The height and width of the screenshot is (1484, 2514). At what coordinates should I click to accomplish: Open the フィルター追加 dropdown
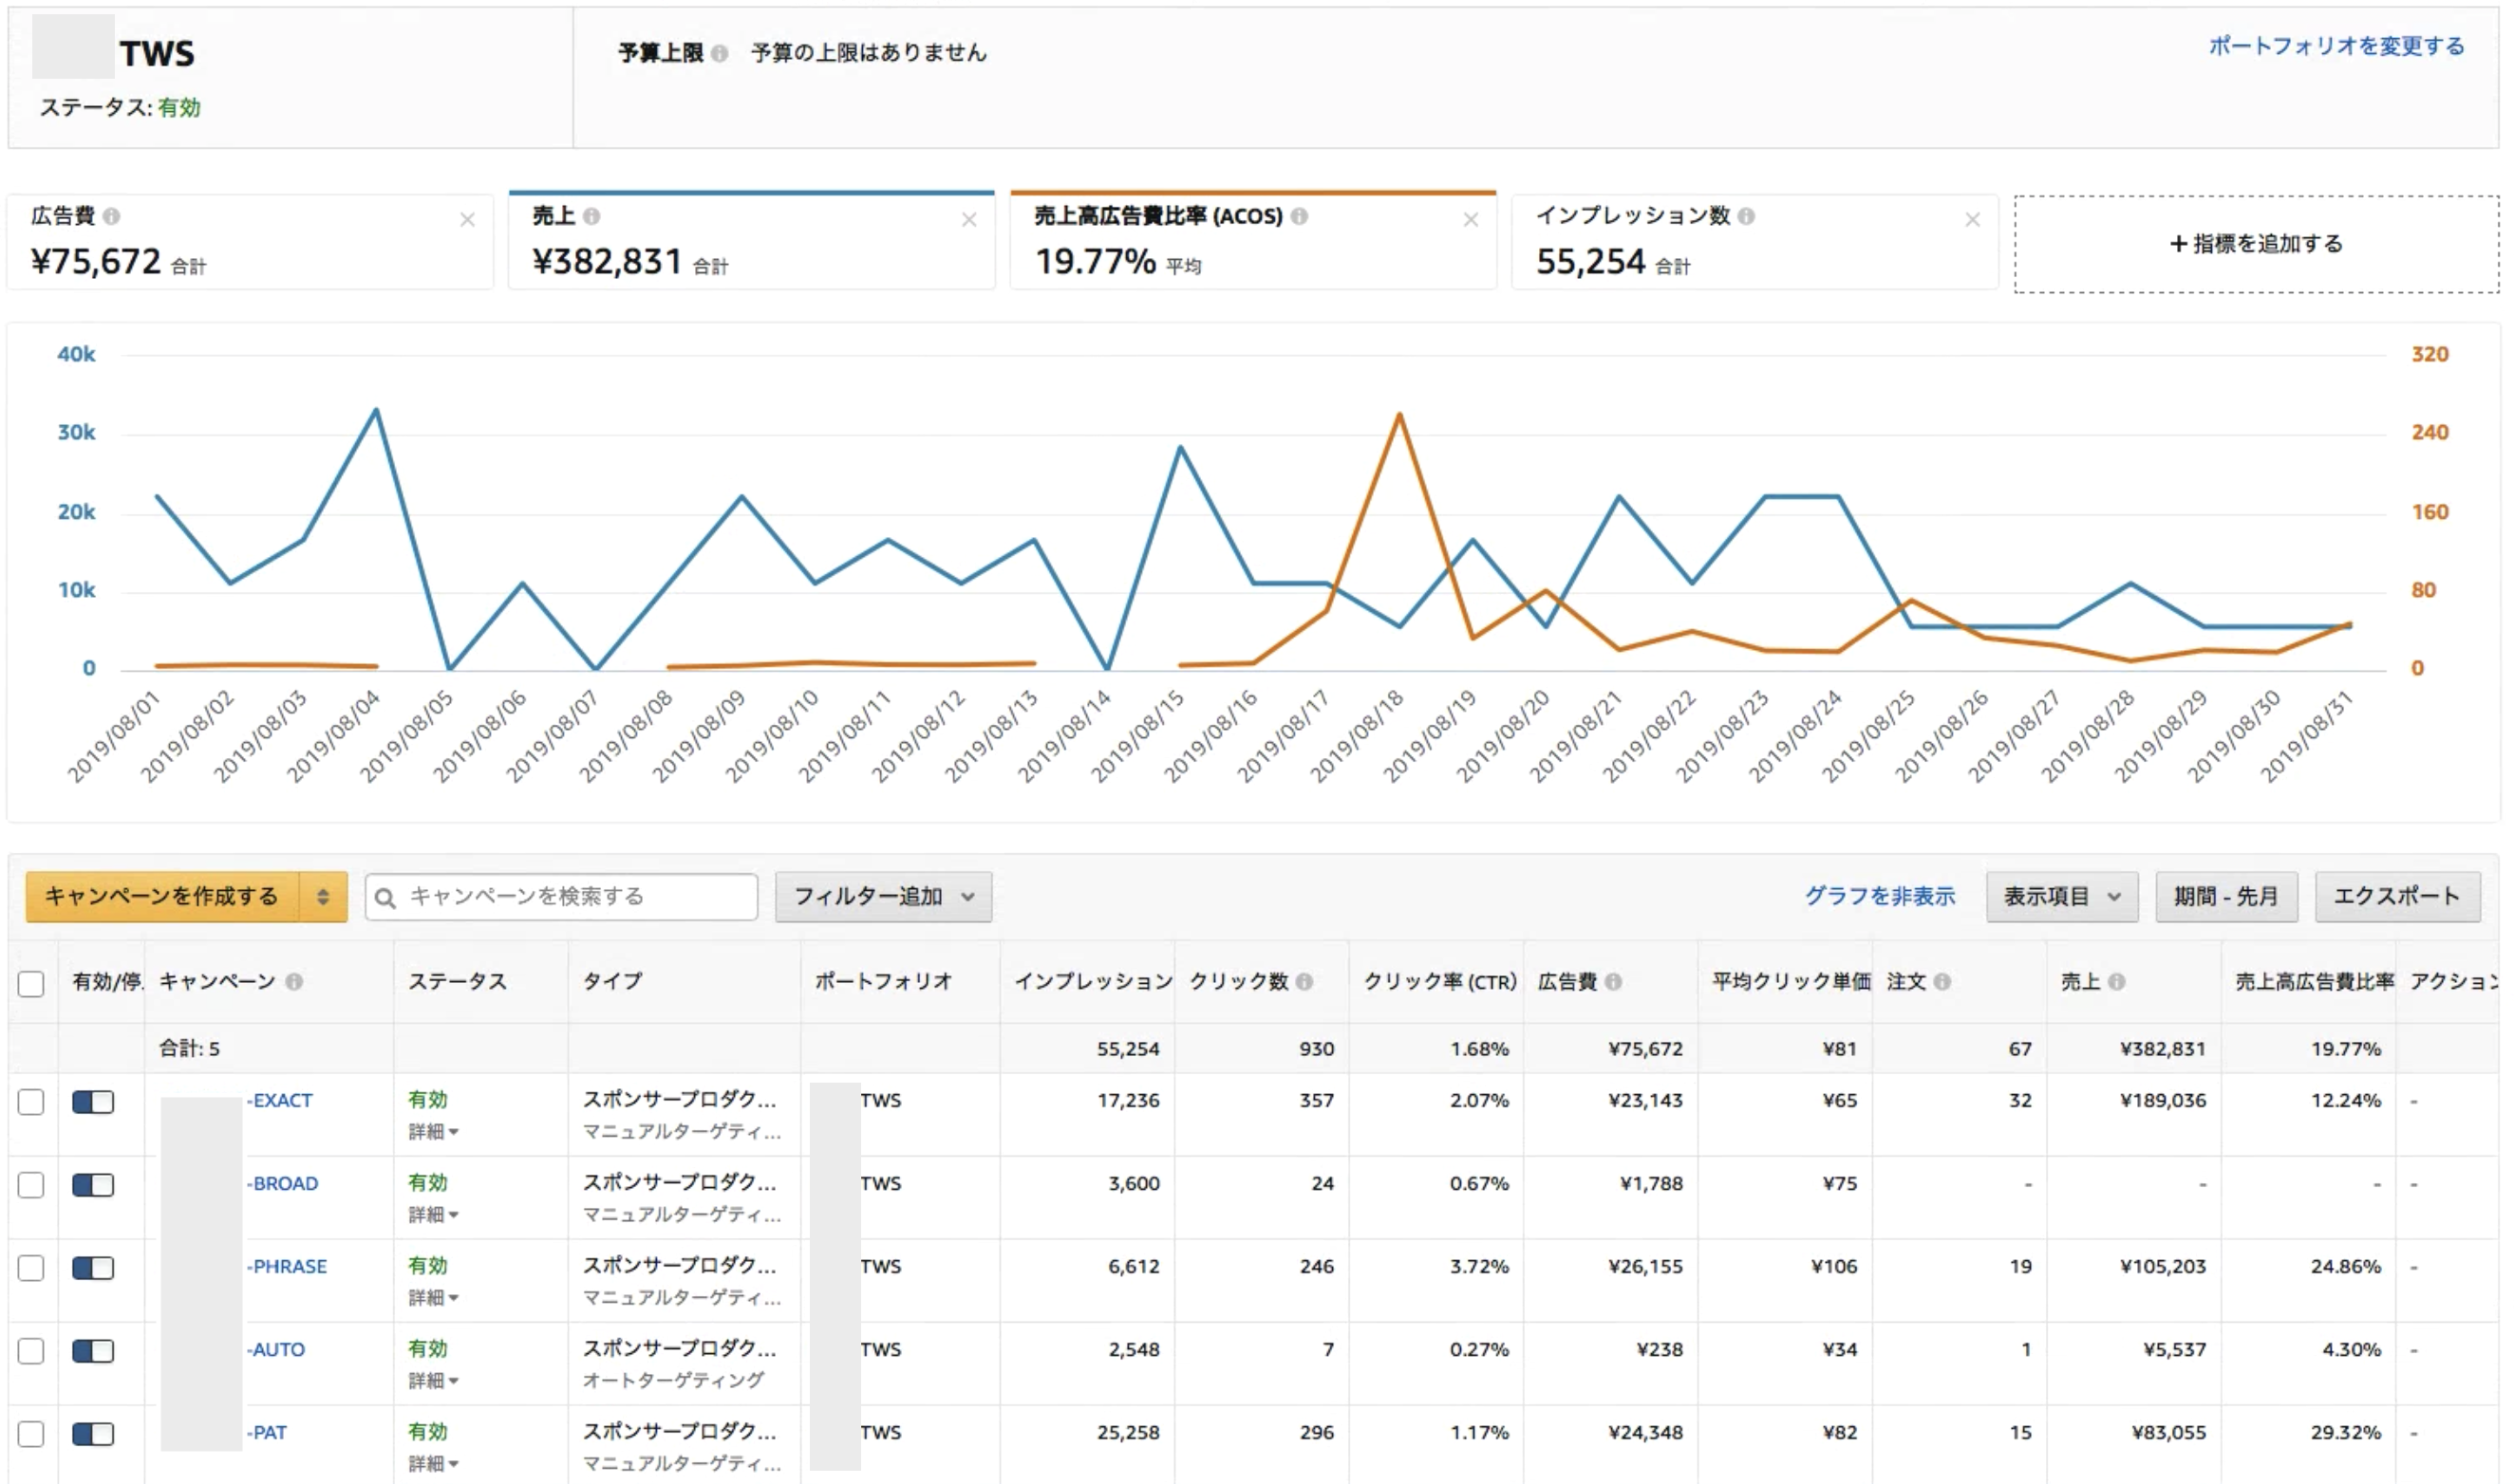[883, 897]
